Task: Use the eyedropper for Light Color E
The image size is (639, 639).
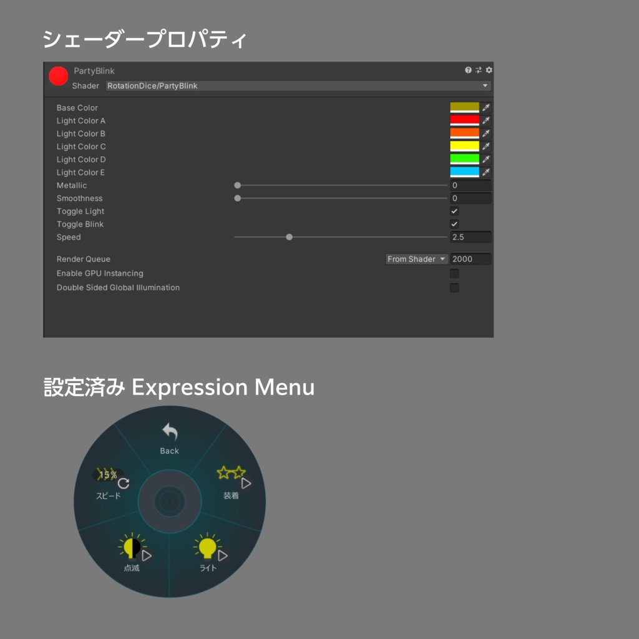Action: [x=487, y=172]
